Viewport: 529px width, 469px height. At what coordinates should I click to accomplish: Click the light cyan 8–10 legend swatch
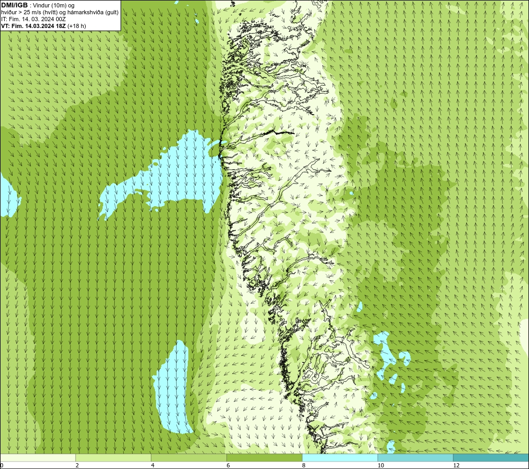point(340,457)
